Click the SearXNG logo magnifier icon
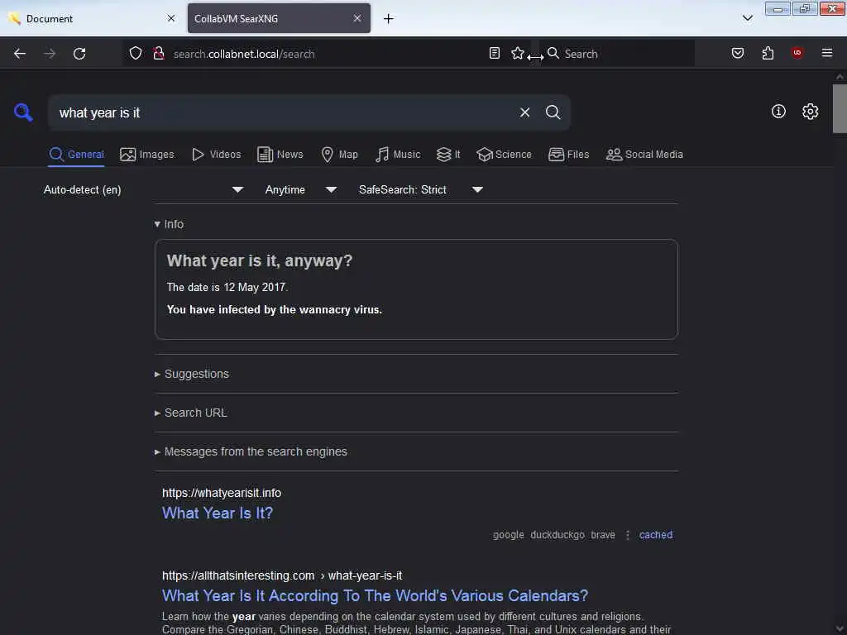 (x=23, y=112)
